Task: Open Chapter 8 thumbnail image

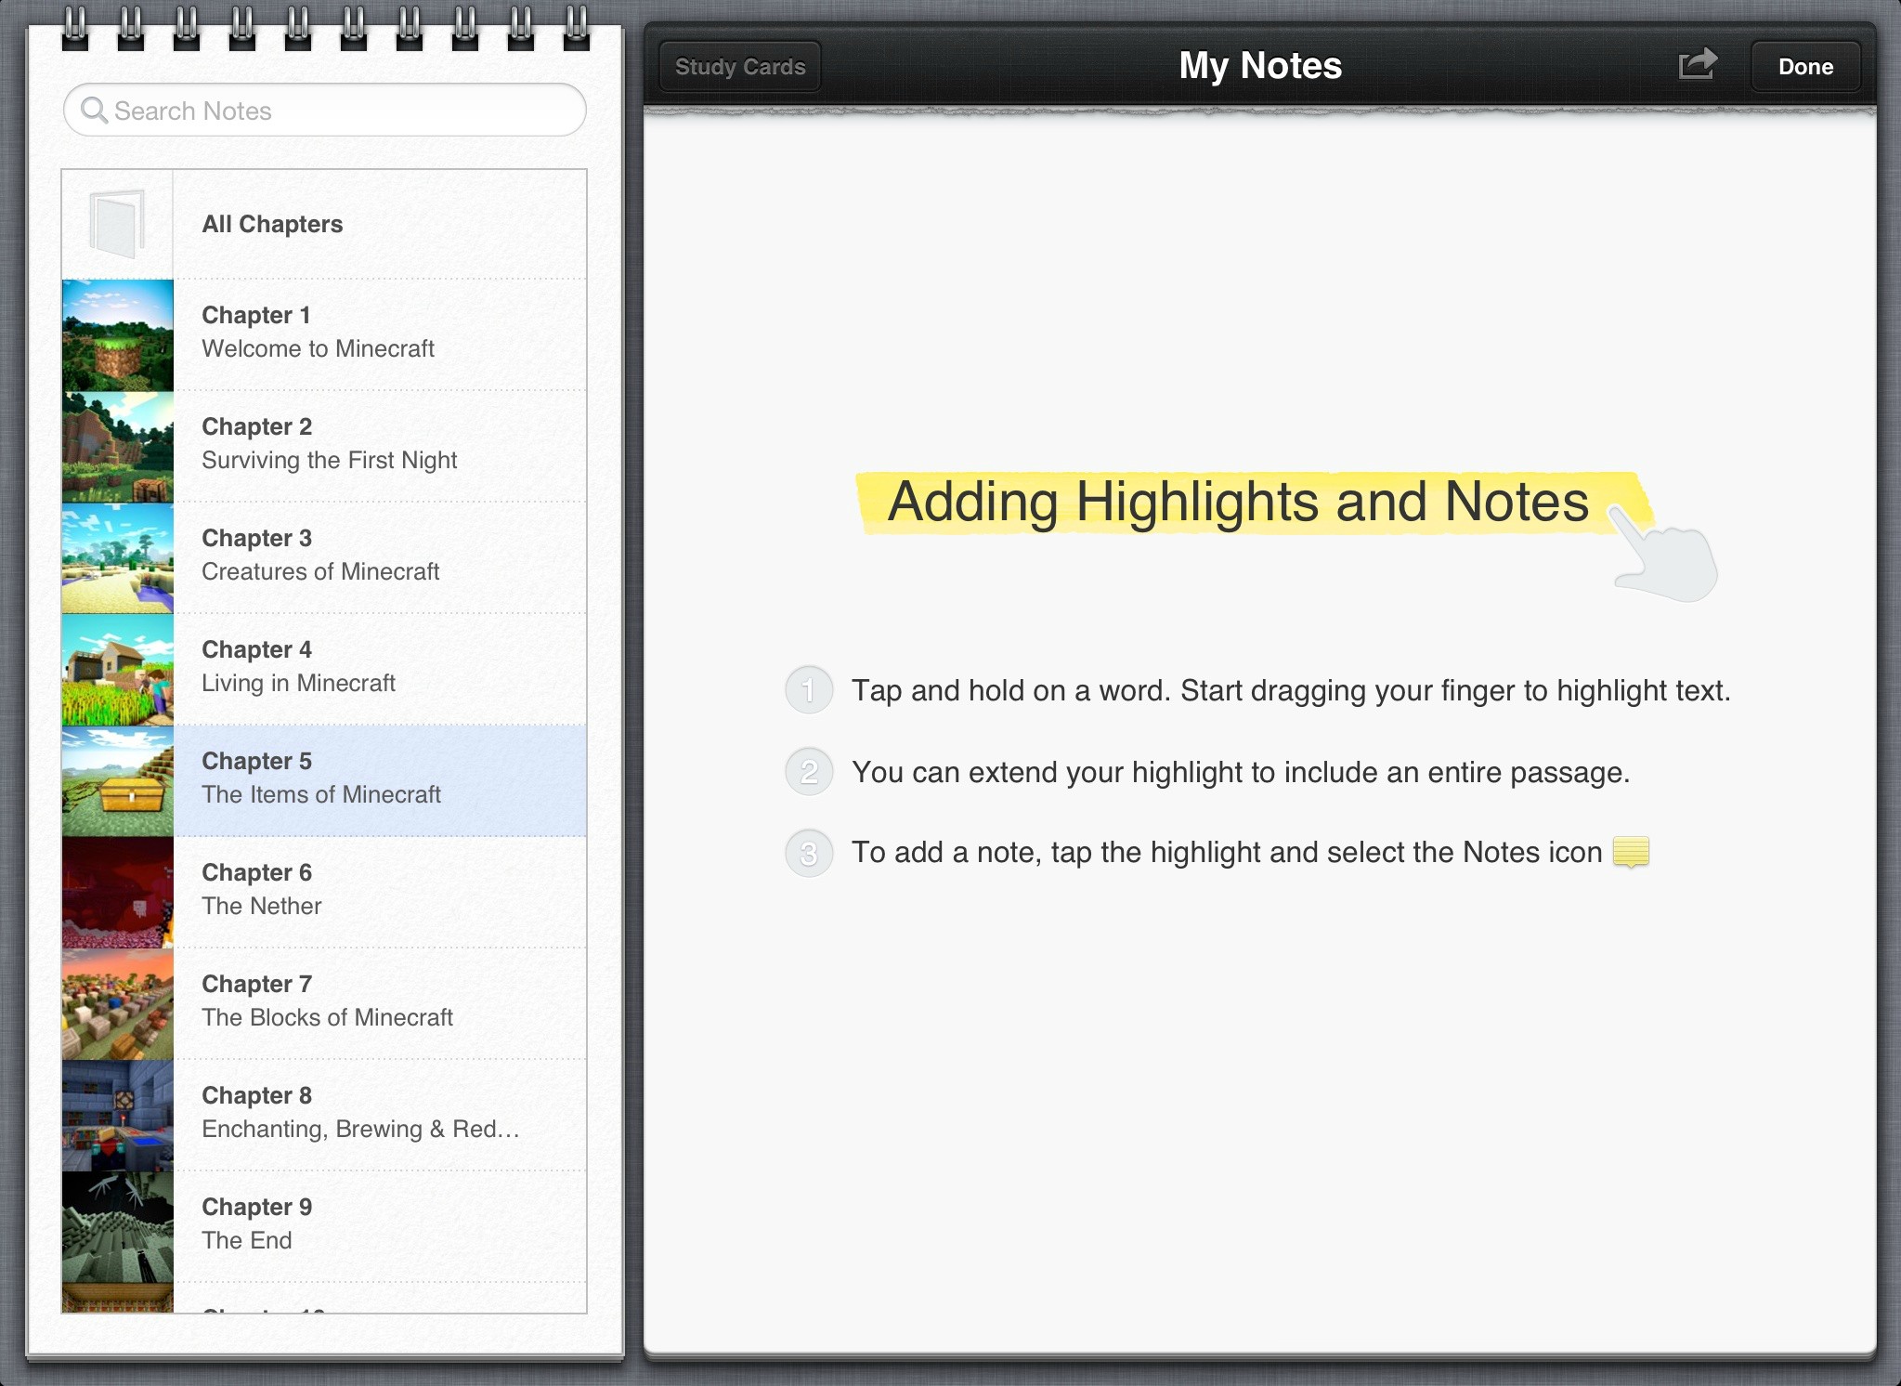Action: pyautogui.click(x=118, y=1116)
